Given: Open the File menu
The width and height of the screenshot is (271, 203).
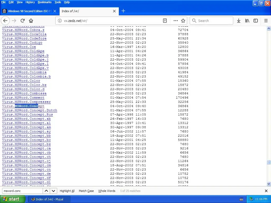Looking at the screenshot, I should click(x=3, y=2).
